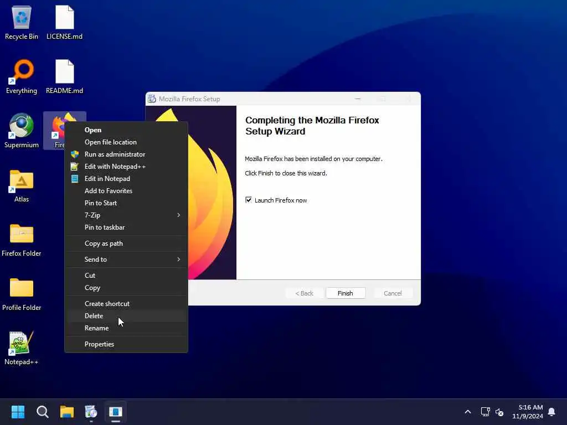This screenshot has height=425, width=567.
Task: Open the Recycle Bin desktop icon
Action: coord(22,22)
